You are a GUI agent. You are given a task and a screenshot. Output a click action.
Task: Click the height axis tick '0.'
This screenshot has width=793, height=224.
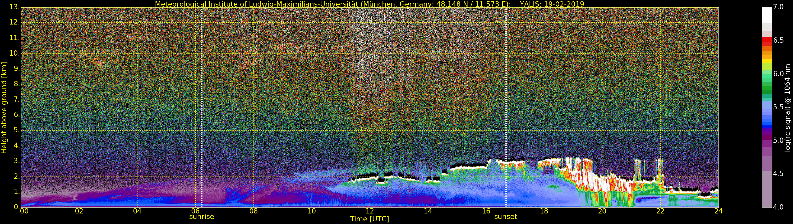tap(16, 207)
